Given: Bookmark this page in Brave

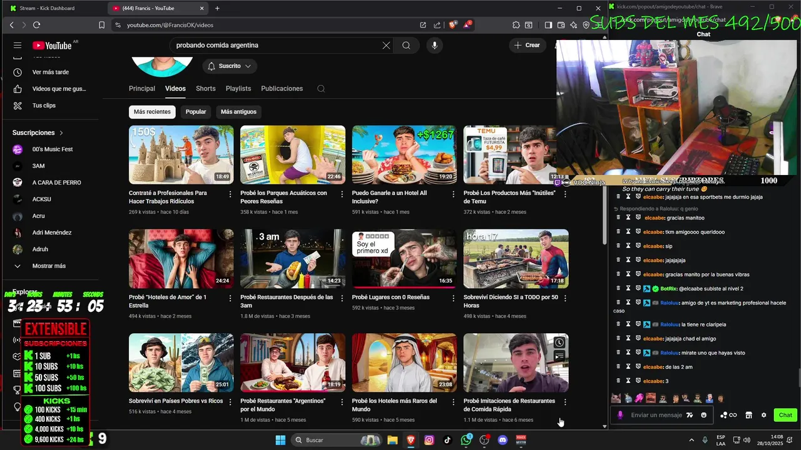Looking at the screenshot, I should pos(101,25).
